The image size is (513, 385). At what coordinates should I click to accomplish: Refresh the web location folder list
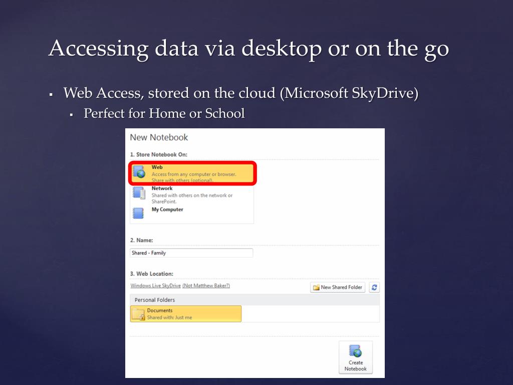point(374,287)
